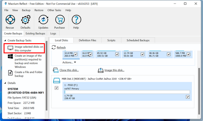The width and height of the screenshot is (203, 121).
Task: Open the Actions... dropdown
Action: click(69, 62)
